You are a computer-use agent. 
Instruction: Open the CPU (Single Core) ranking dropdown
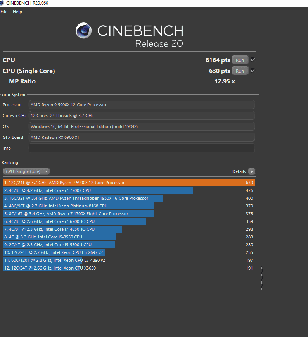pos(26,171)
